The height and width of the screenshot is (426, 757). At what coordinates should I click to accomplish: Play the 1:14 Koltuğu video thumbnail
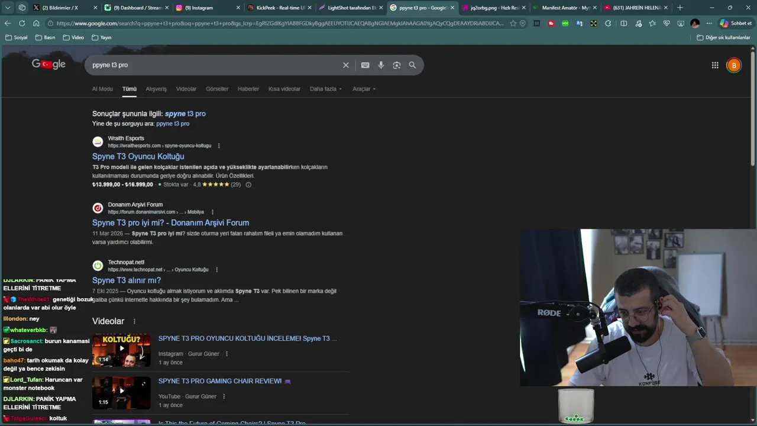[121, 350]
